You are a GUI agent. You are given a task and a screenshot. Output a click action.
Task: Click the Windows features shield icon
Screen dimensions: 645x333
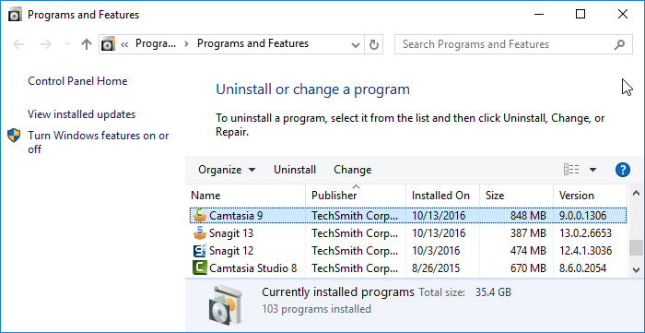[14, 136]
